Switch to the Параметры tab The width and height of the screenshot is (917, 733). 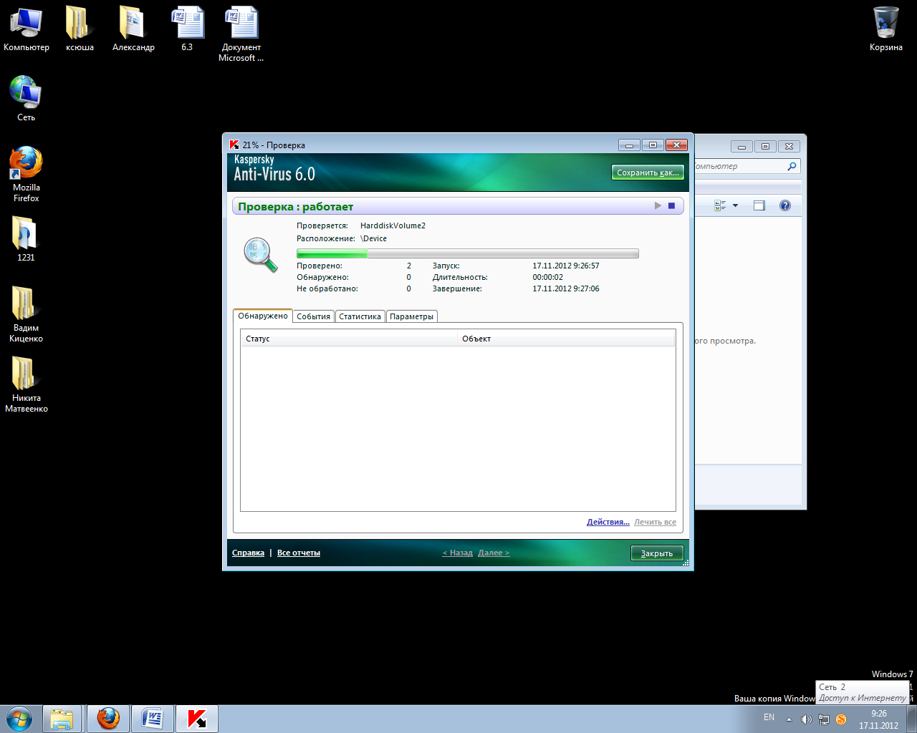pos(412,316)
